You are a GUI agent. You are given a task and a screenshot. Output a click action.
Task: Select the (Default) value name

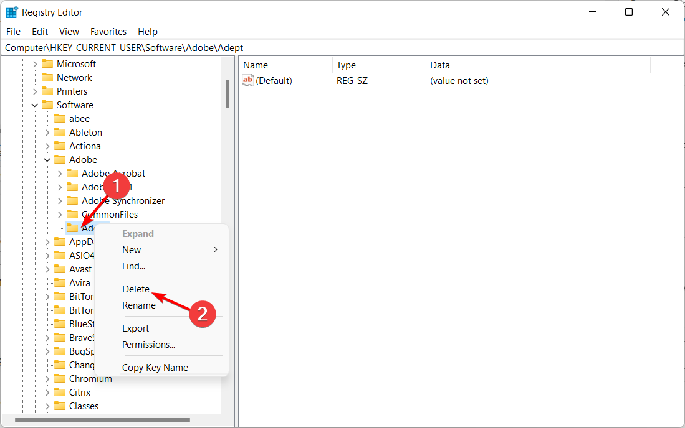[x=274, y=81]
